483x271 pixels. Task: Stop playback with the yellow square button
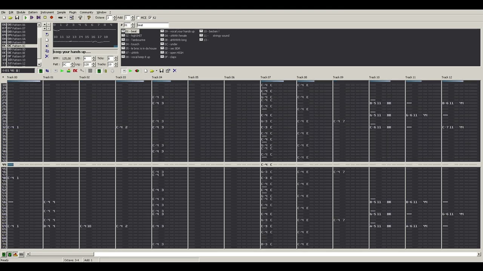pyautogui.click(x=45, y=17)
